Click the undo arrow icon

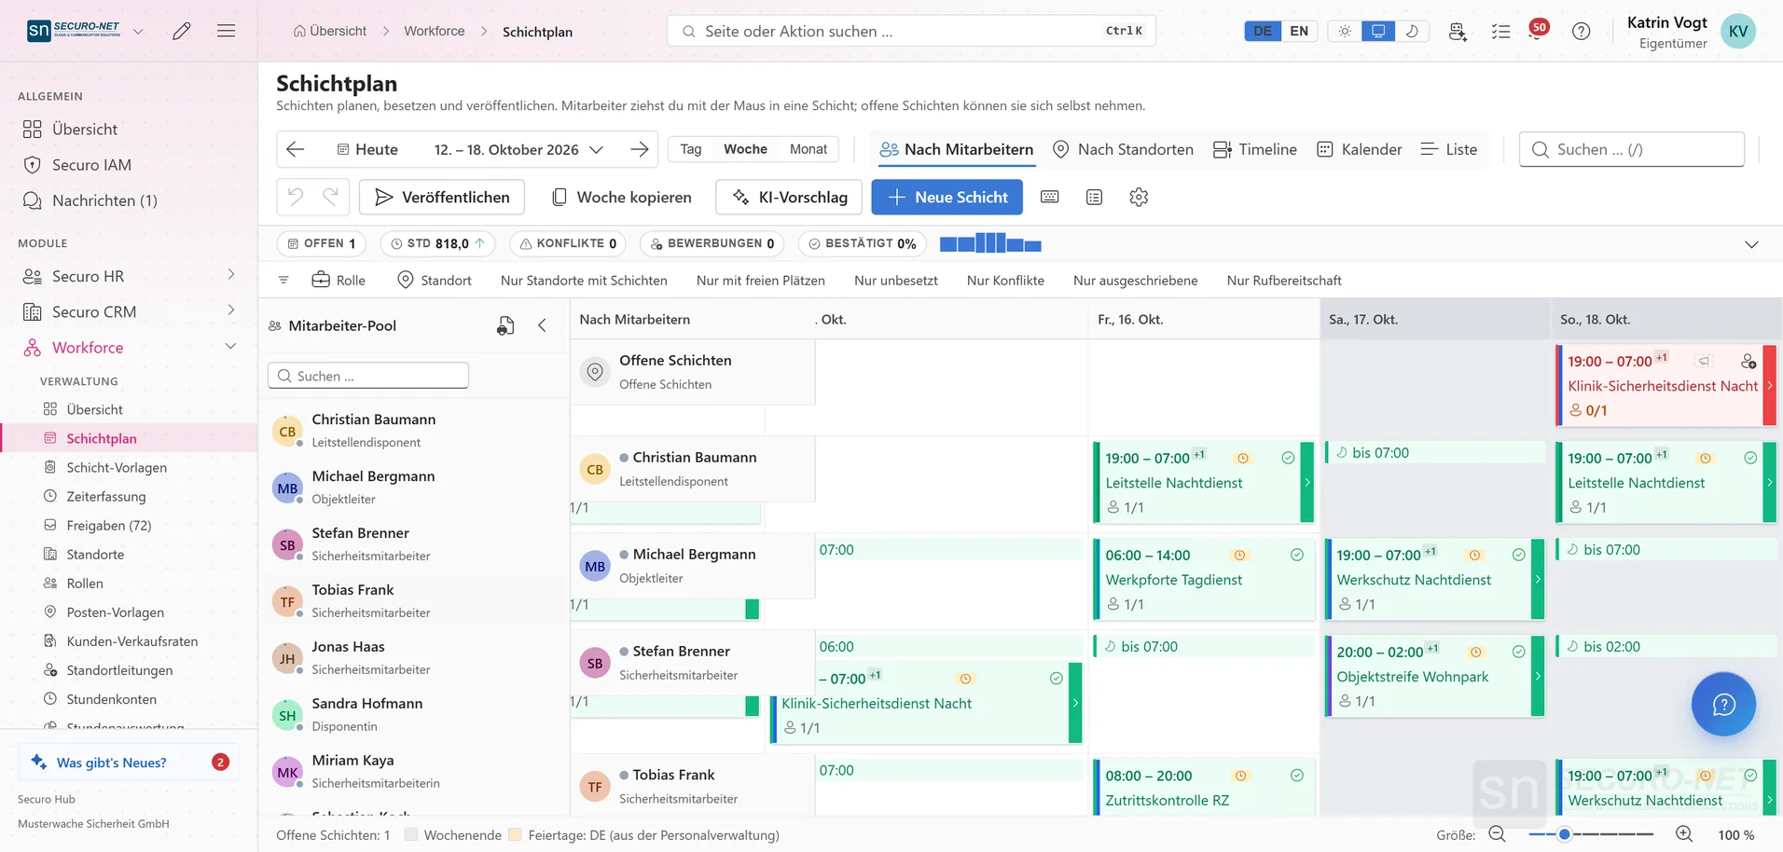296,197
